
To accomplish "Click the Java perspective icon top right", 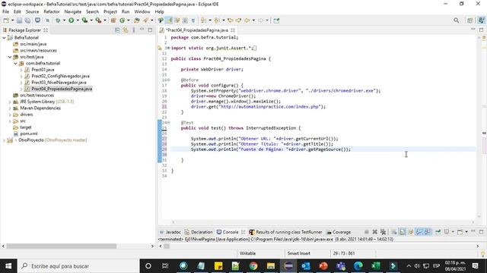I will click(x=481, y=20).
